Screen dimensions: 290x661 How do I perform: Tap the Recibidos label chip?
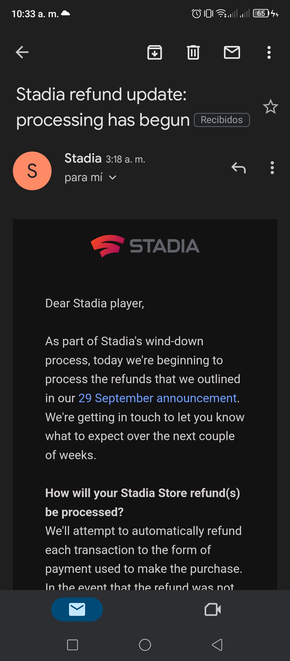[x=222, y=120]
